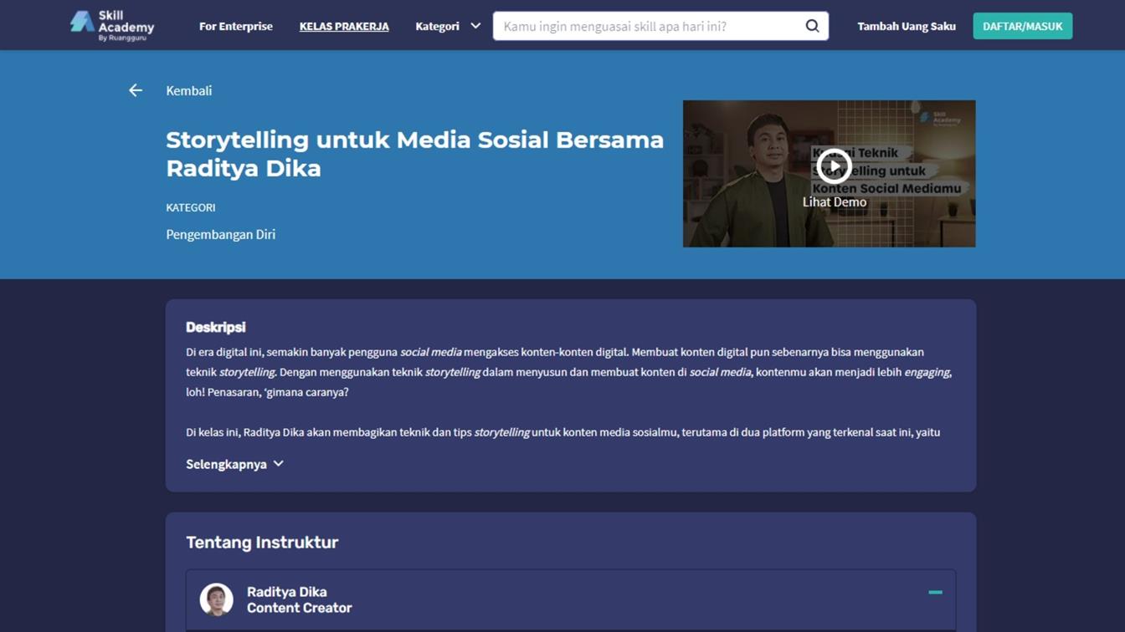Click the KATEGORI label text
Screen dimensions: 1125x632
click(191, 207)
